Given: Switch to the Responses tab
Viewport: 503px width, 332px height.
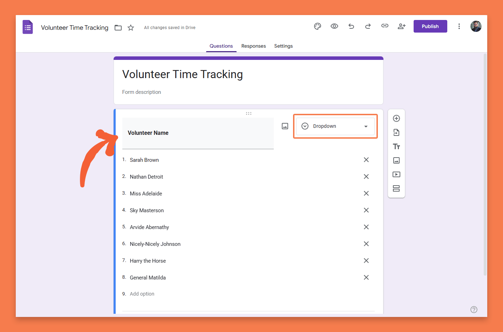Looking at the screenshot, I should [253, 46].
